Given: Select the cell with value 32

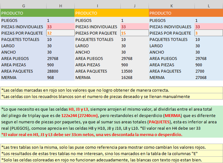Looking at the screenshot, I should coord(61,33).
